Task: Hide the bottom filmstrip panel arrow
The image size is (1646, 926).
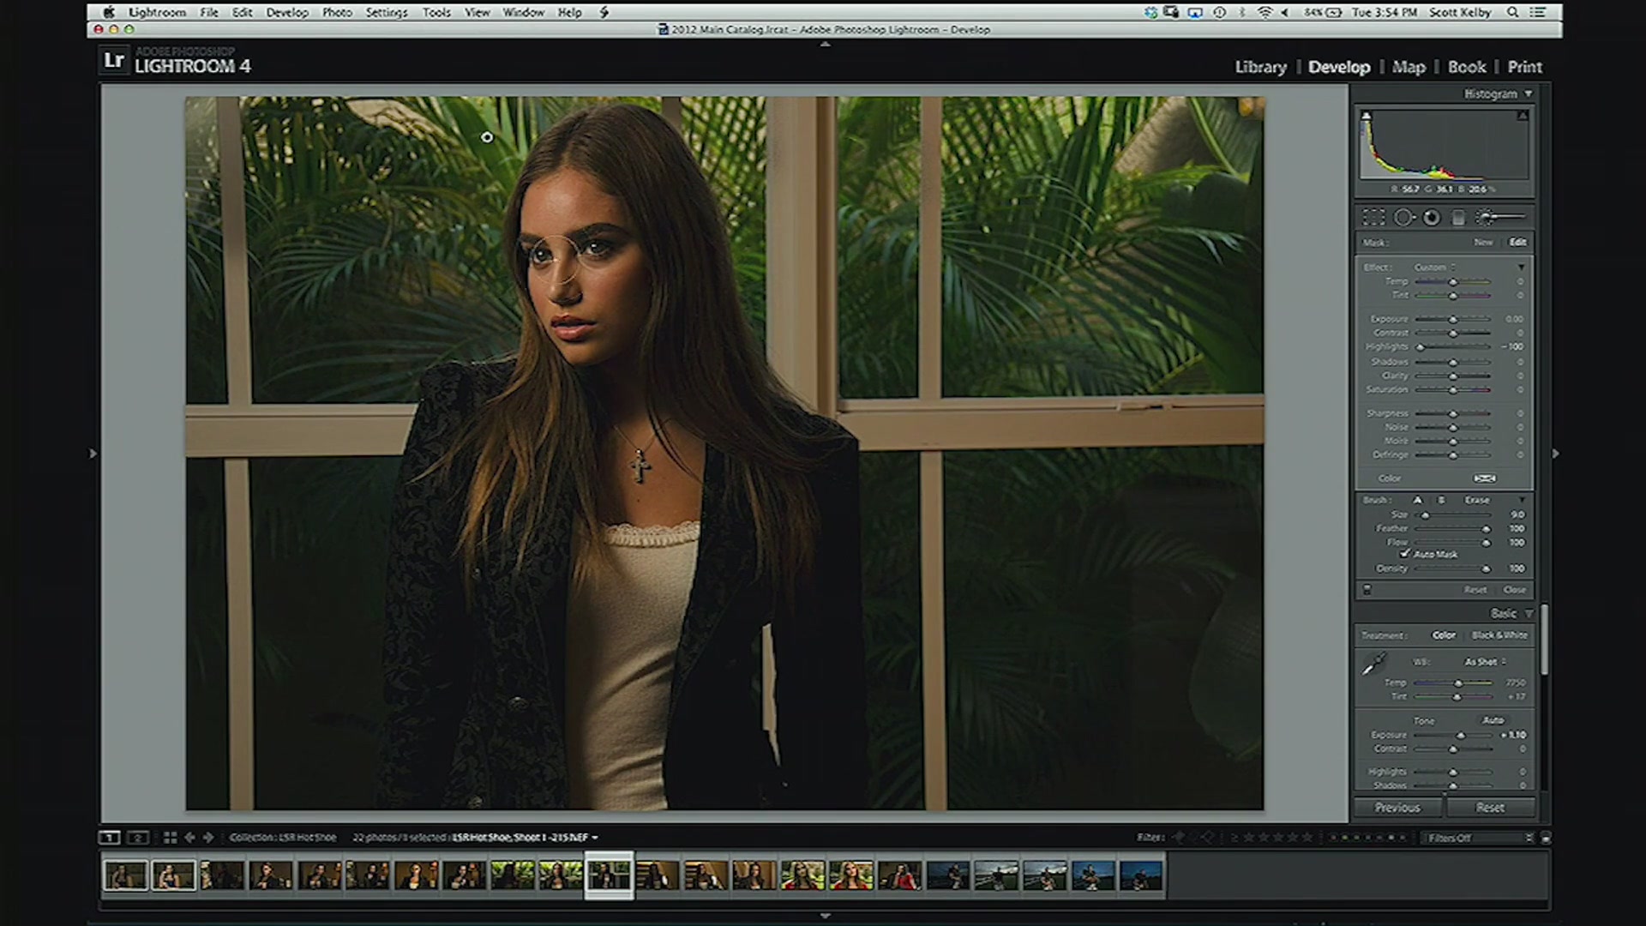Action: pyautogui.click(x=825, y=917)
